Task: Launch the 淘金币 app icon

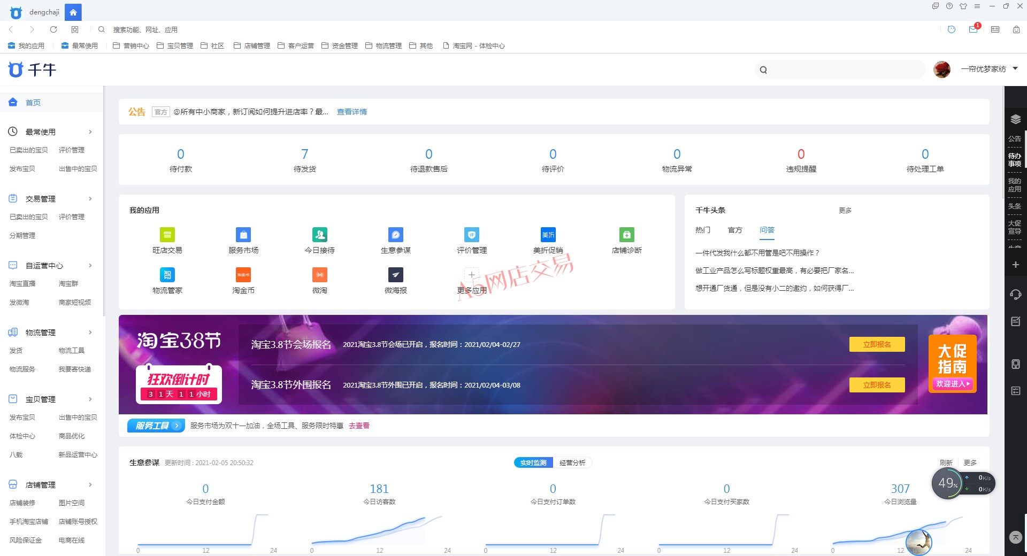Action: tap(243, 275)
